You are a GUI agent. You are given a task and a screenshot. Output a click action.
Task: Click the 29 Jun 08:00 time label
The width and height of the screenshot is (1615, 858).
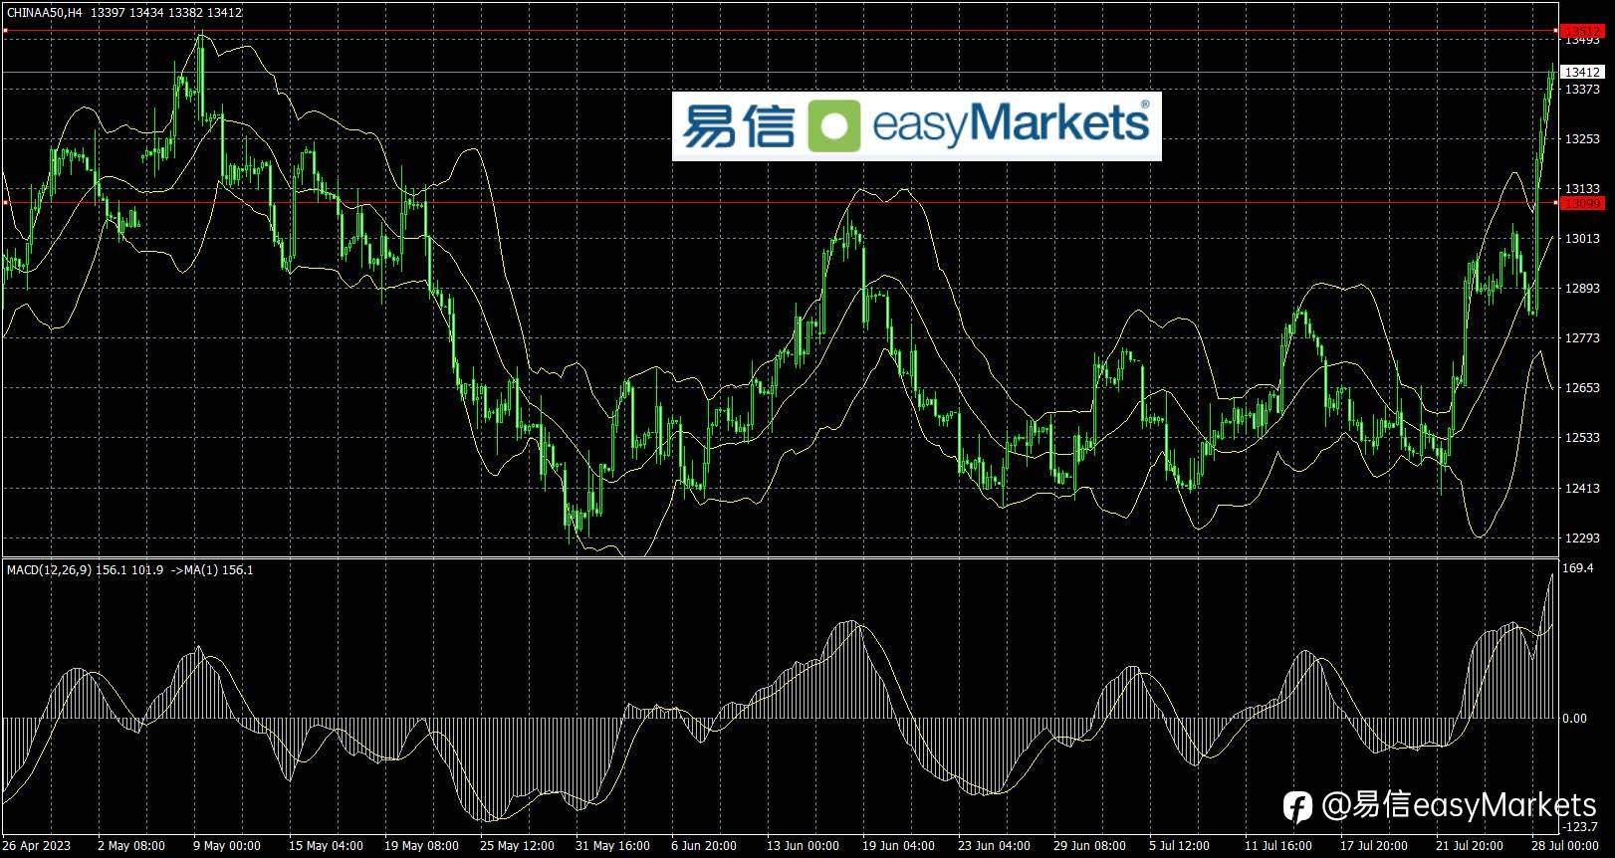pyautogui.click(x=1089, y=846)
